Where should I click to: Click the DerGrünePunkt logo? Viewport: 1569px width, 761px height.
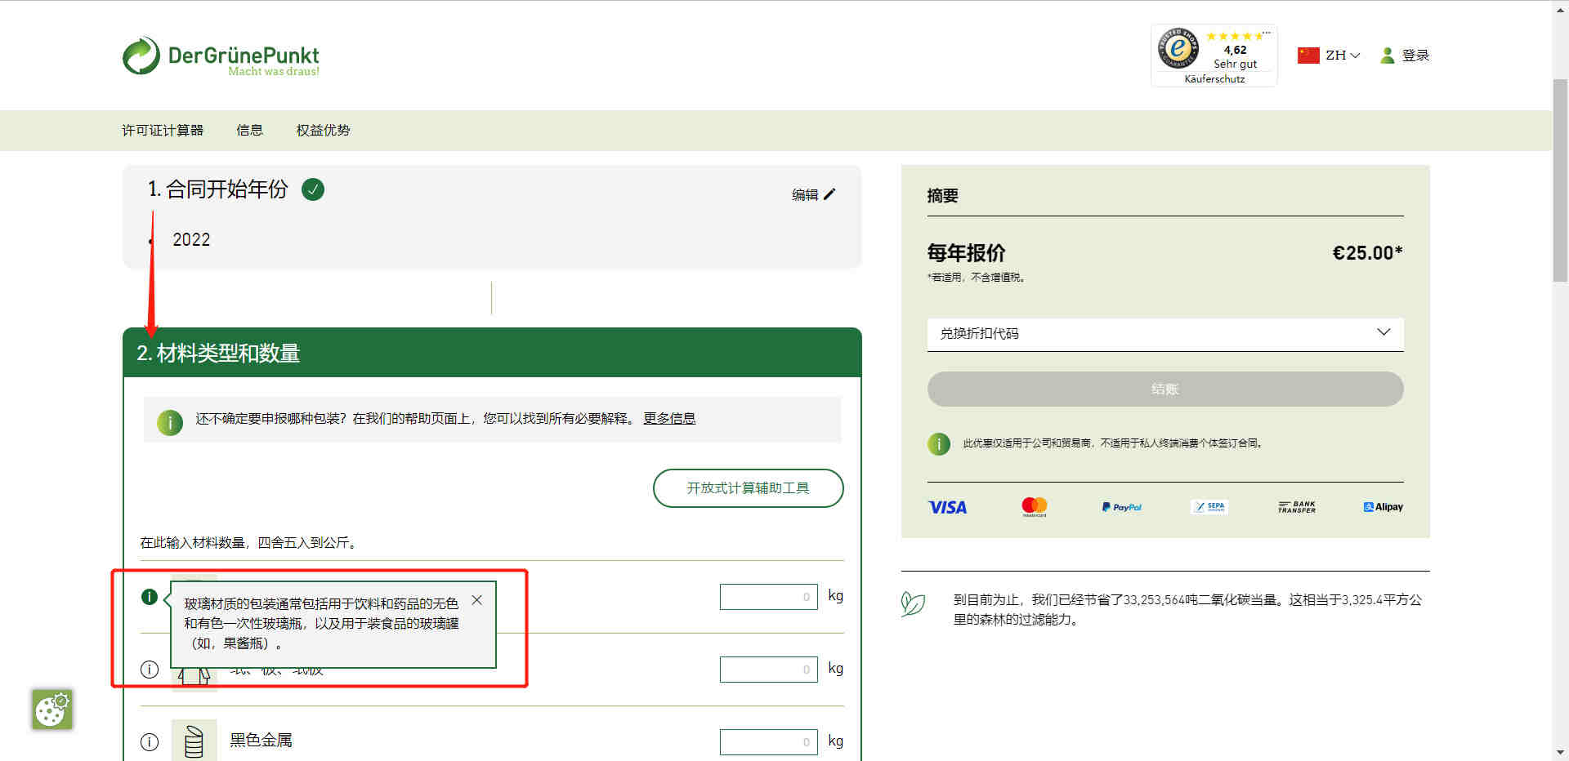pos(221,56)
